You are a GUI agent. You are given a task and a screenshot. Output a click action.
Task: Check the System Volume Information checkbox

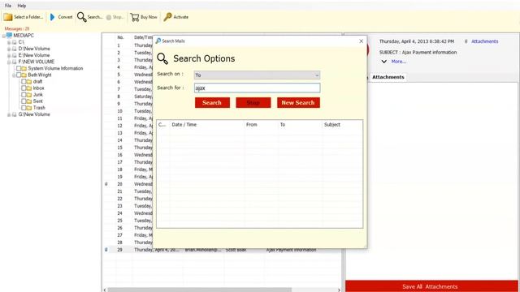click(x=19, y=68)
